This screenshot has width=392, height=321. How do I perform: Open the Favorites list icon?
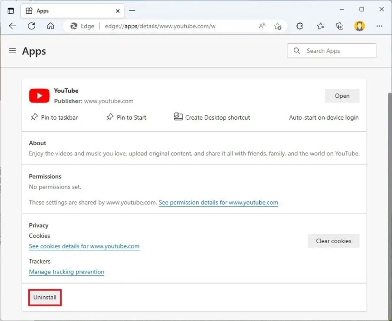(x=320, y=26)
